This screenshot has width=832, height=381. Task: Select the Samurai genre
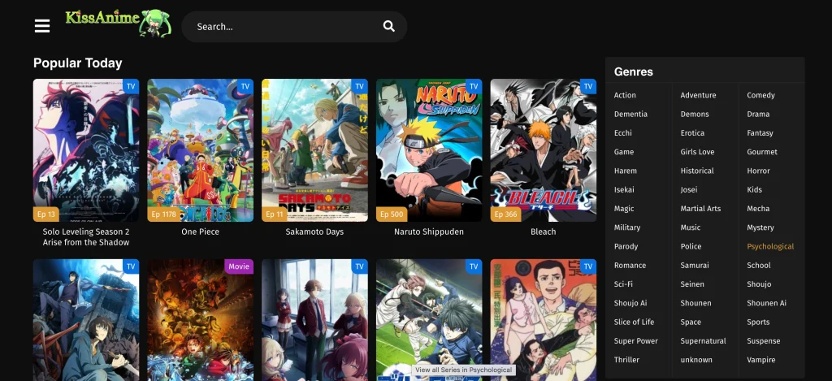coord(695,266)
